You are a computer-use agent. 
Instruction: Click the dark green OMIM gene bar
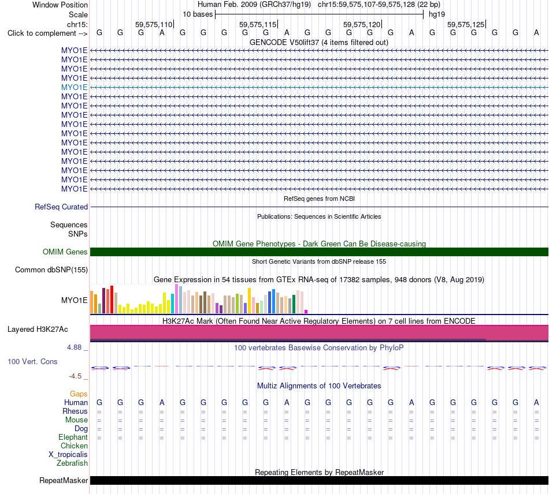[319, 252]
